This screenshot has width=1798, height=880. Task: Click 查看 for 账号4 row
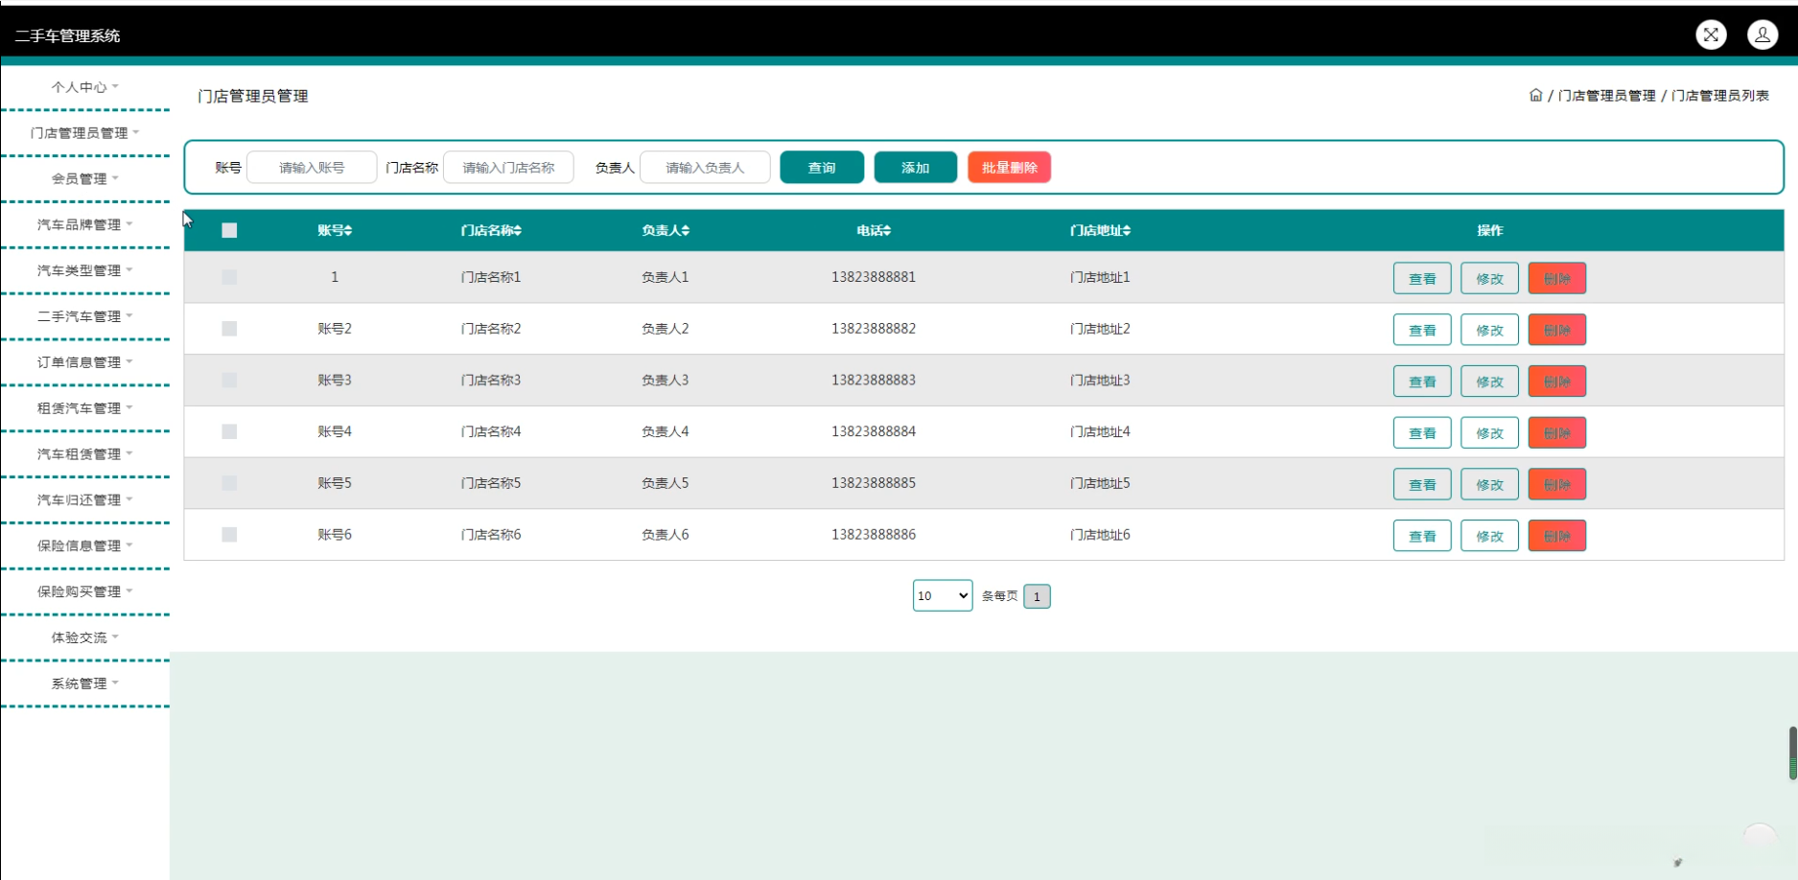click(x=1422, y=432)
